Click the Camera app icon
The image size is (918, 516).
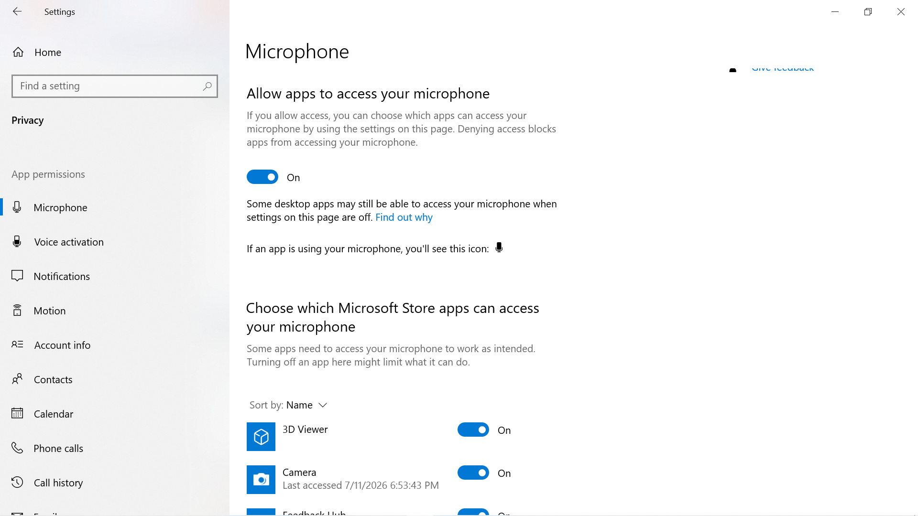pyautogui.click(x=261, y=480)
